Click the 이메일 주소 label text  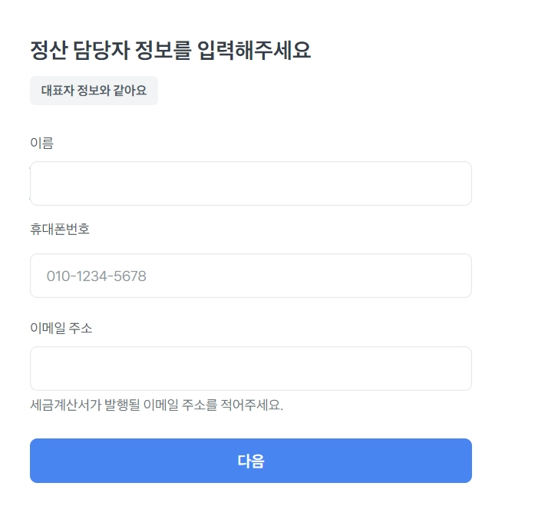(61, 328)
